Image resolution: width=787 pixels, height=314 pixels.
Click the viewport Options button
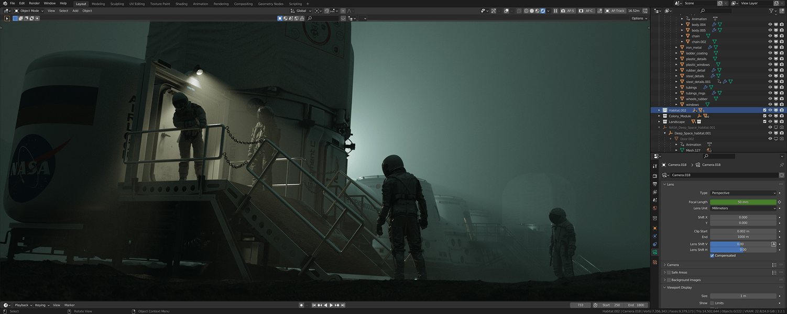tap(638, 18)
